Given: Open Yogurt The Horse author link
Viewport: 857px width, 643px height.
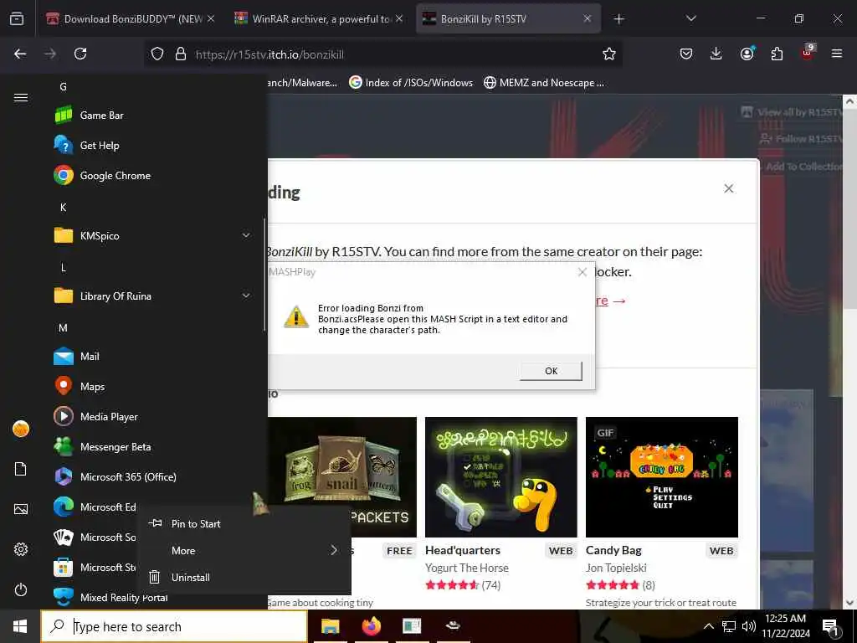Looking at the screenshot, I should (467, 568).
